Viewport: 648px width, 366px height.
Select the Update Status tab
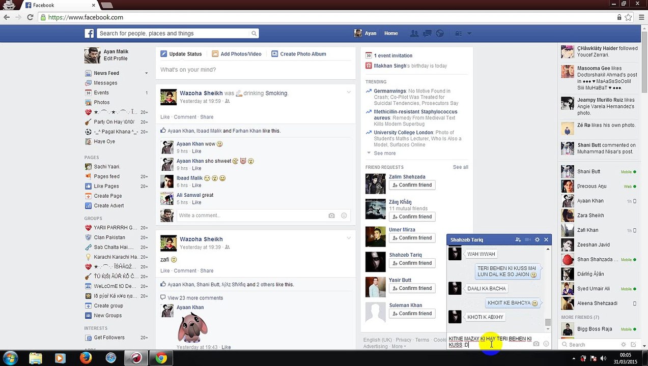point(181,54)
